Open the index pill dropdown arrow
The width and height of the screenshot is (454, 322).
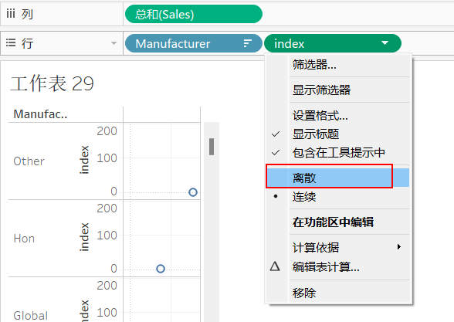385,43
